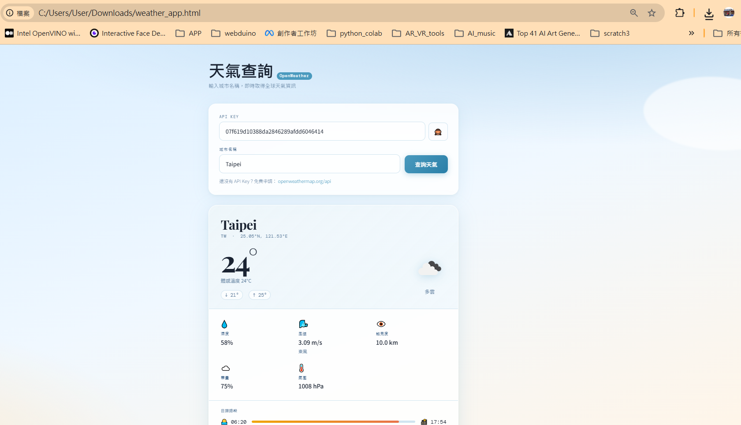Open the openweathermap.org/api link
The image size is (741, 425).
304,181
